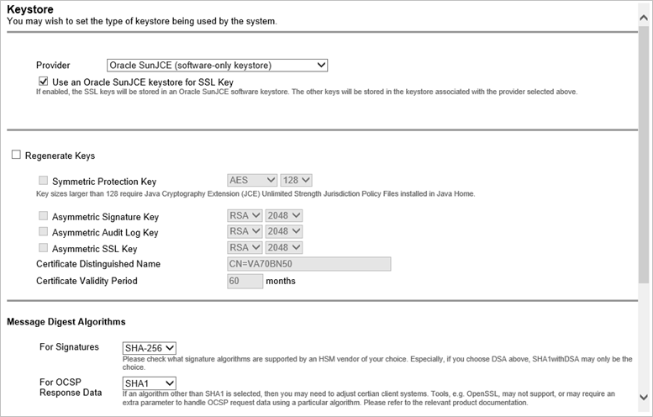This screenshot has width=653, height=417.
Task: Open Asymmetric Signature Key RSA dropdown
Action: (245, 216)
